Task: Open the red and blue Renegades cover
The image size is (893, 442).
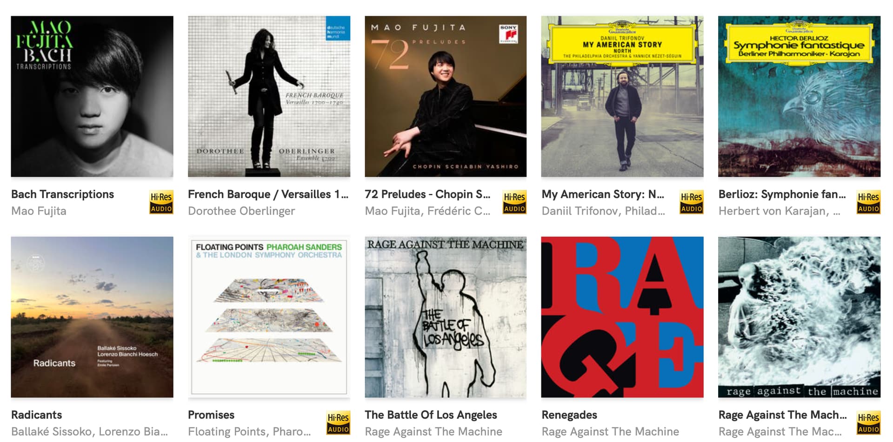Action: pyautogui.click(x=622, y=317)
